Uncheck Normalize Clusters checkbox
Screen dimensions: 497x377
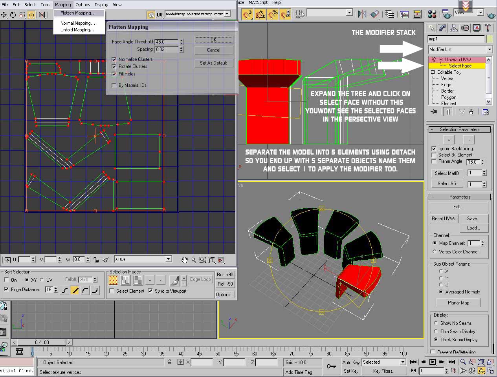(x=114, y=60)
